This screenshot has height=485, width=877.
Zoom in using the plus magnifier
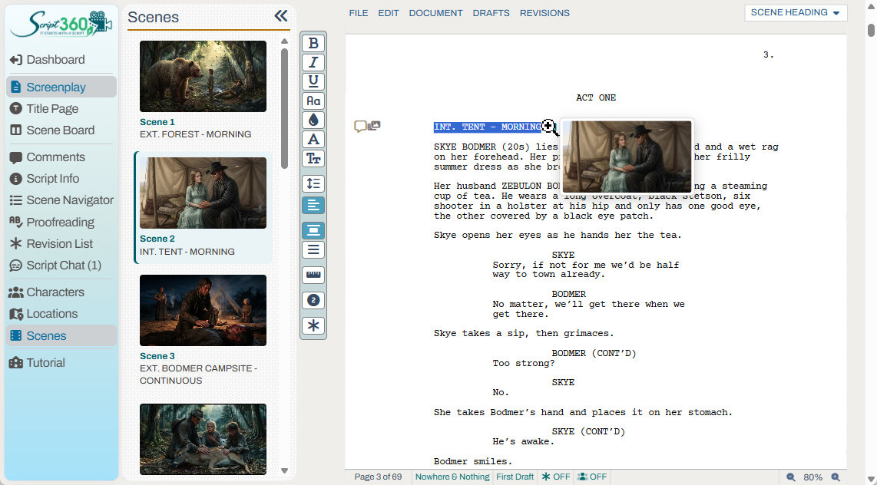click(836, 477)
